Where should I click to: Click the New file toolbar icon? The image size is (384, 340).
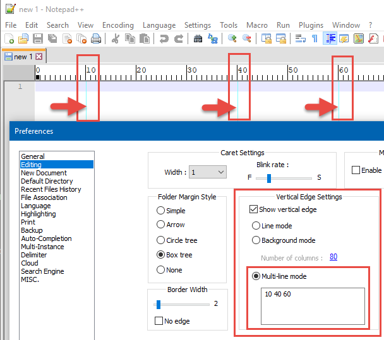[9, 38]
